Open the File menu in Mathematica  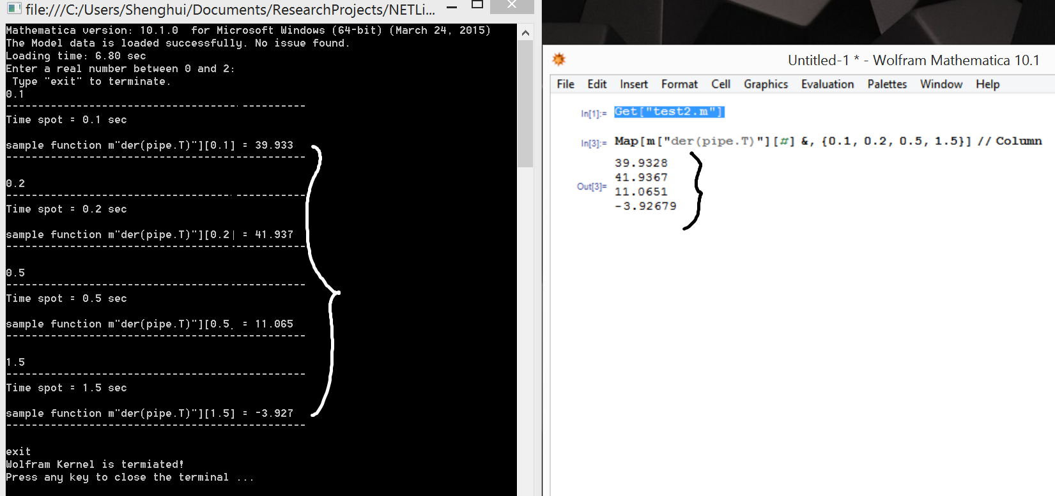coord(566,84)
